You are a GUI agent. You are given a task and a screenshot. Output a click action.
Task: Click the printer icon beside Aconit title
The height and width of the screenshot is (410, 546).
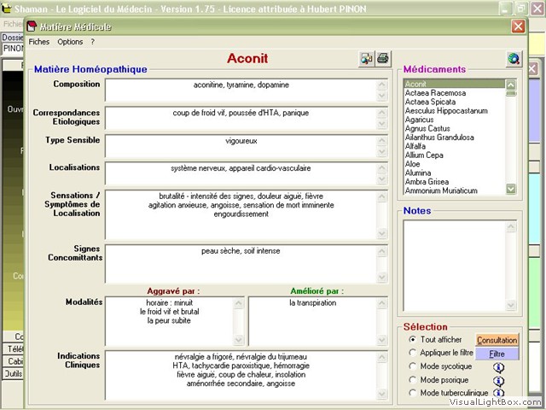(x=383, y=58)
